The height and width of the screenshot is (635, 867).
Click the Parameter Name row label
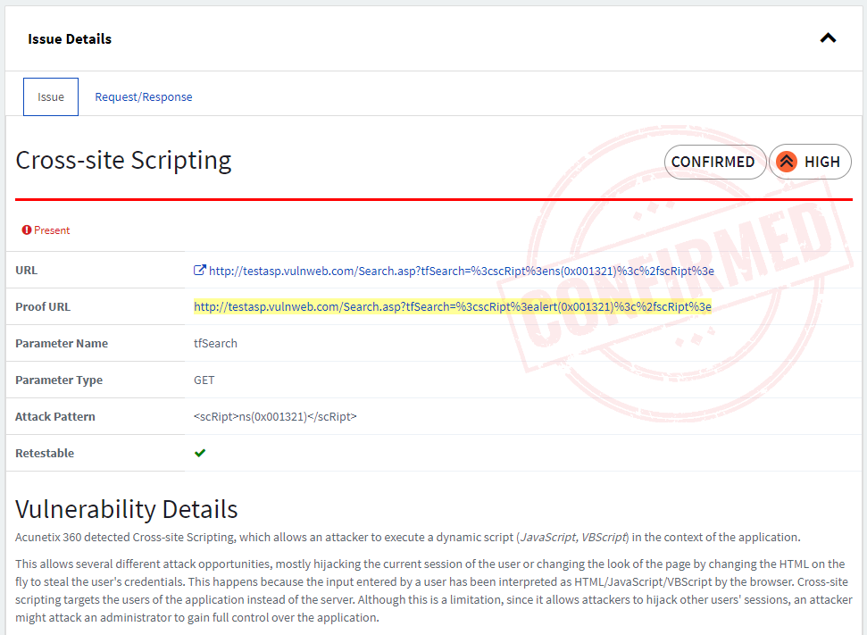click(62, 344)
